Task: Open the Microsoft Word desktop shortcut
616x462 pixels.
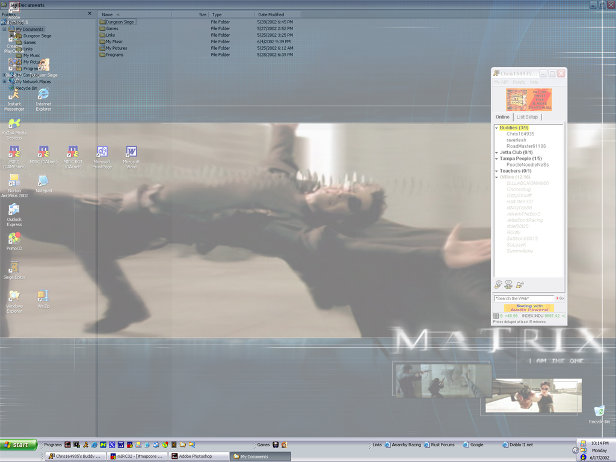Action: click(x=131, y=157)
